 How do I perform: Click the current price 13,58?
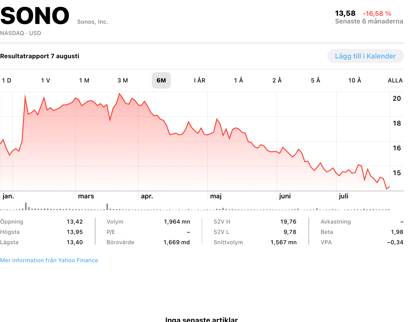pyautogui.click(x=345, y=13)
